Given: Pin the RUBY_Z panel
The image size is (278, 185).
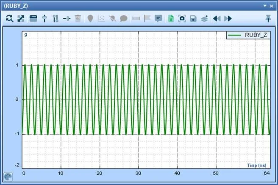Looking at the screenshot, I should click(268, 18).
